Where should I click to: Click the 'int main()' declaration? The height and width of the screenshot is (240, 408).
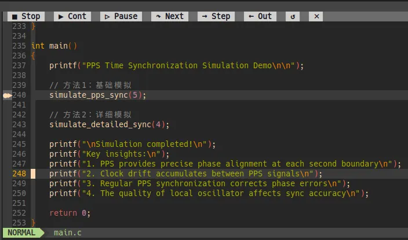(x=54, y=46)
